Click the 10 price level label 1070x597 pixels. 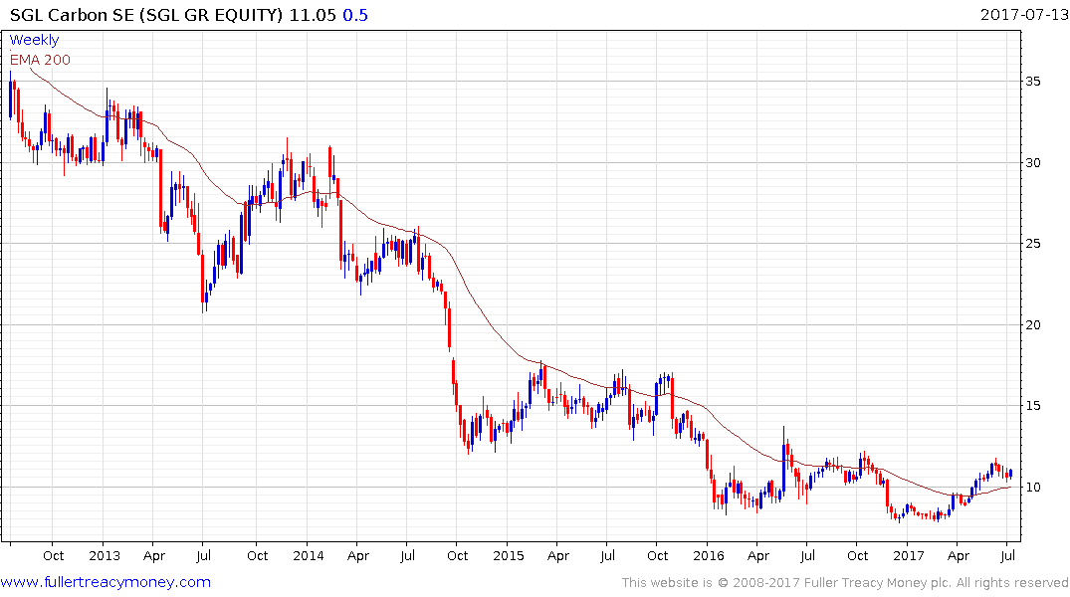1033,488
